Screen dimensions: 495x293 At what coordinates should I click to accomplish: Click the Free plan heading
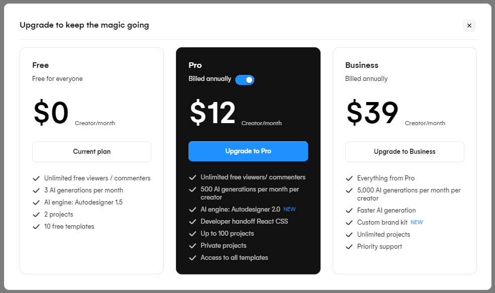pos(41,65)
